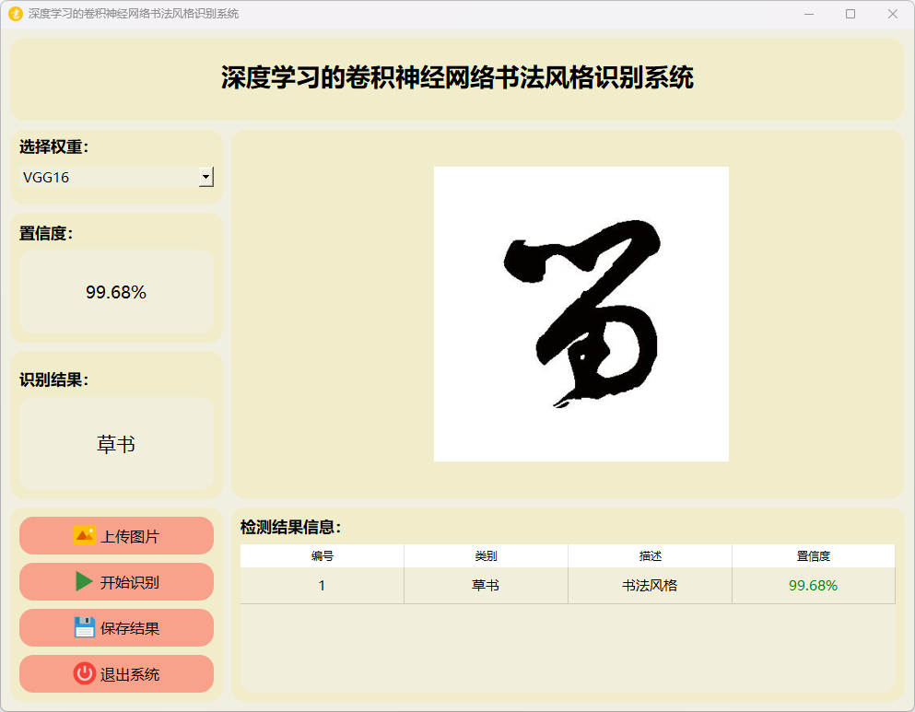Click the green 99.68% table cell
Viewport: 915px width, 712px height.
pyautogui.click(x=813, y=586)
